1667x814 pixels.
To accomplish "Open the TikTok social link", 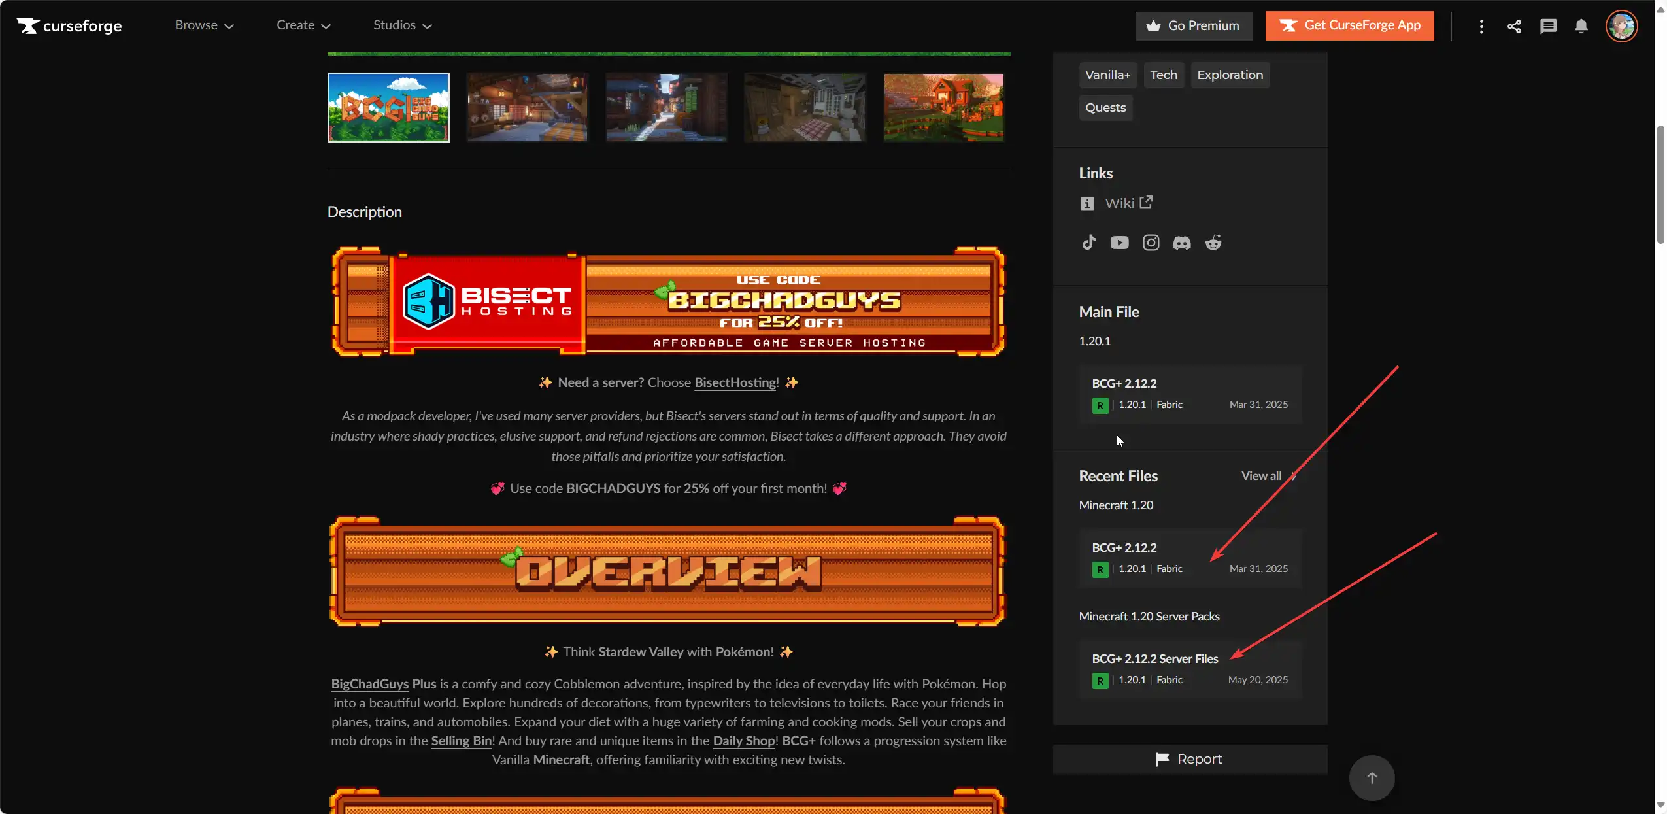I will pyautogui.click(x=1088, y=243).
